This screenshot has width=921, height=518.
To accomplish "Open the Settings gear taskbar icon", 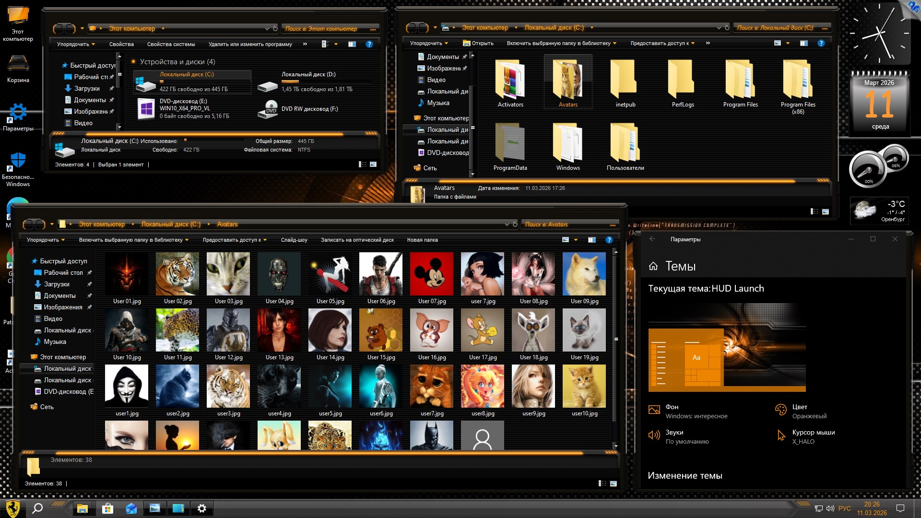I will pos(202,508).
